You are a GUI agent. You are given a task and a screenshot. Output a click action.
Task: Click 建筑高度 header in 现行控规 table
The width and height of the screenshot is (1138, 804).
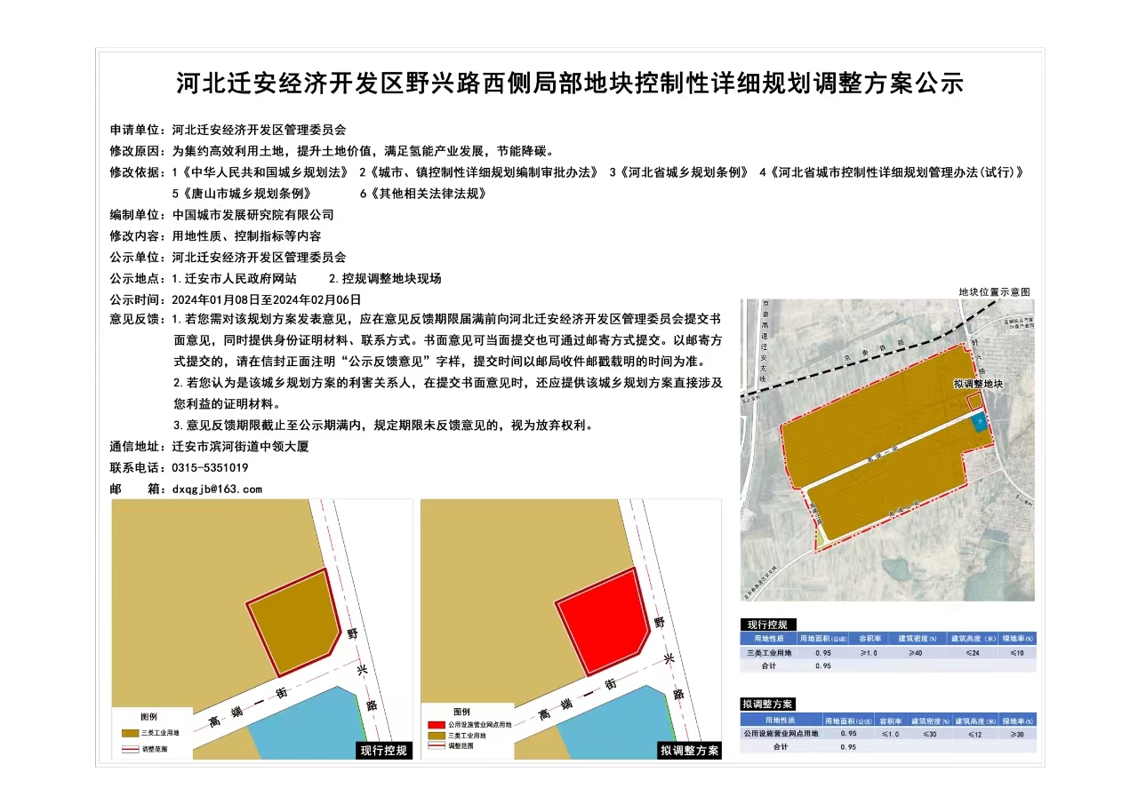[x=974, y=639]
